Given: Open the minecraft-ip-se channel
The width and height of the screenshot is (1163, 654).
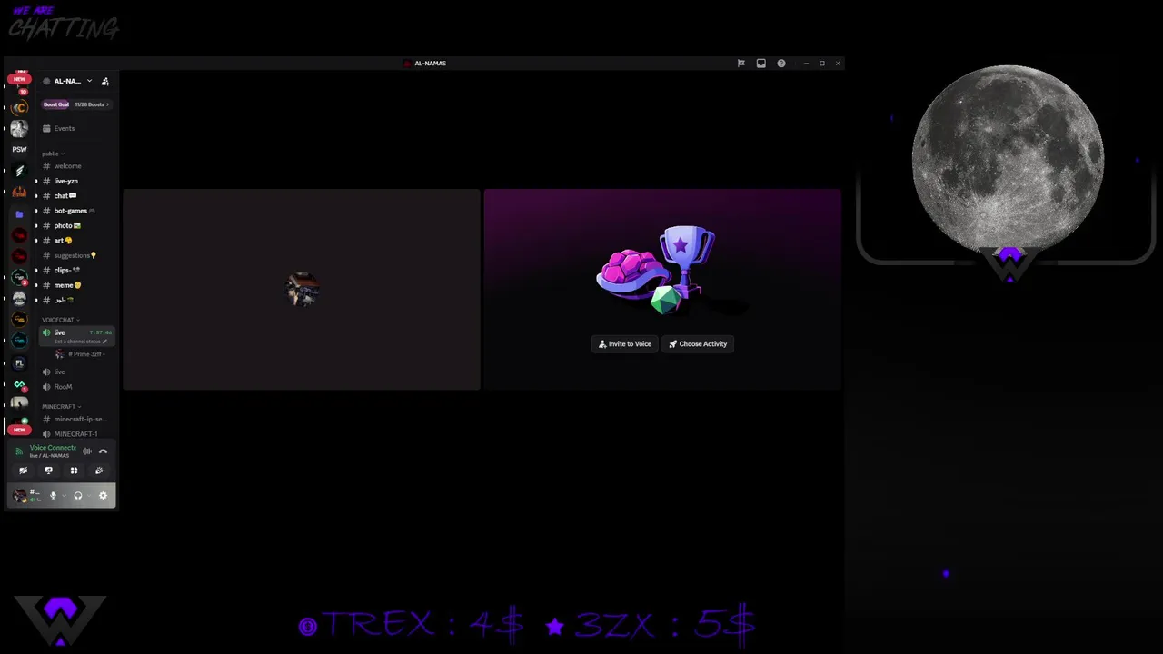Looking at the screenshot, I should click(x=76, y=420).
